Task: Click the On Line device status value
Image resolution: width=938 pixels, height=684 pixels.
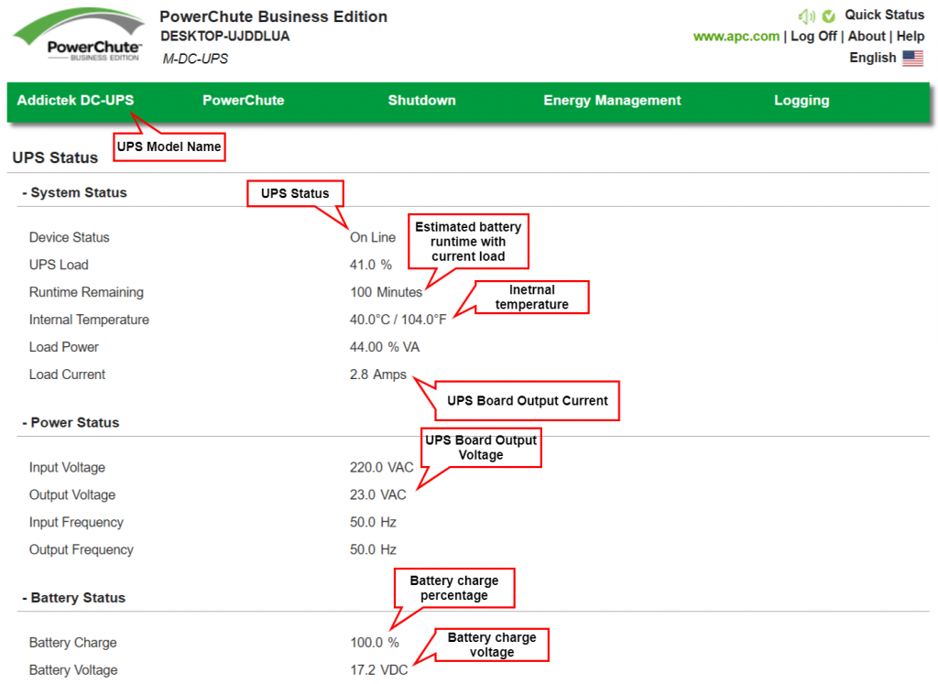Action: click(373, 237)
